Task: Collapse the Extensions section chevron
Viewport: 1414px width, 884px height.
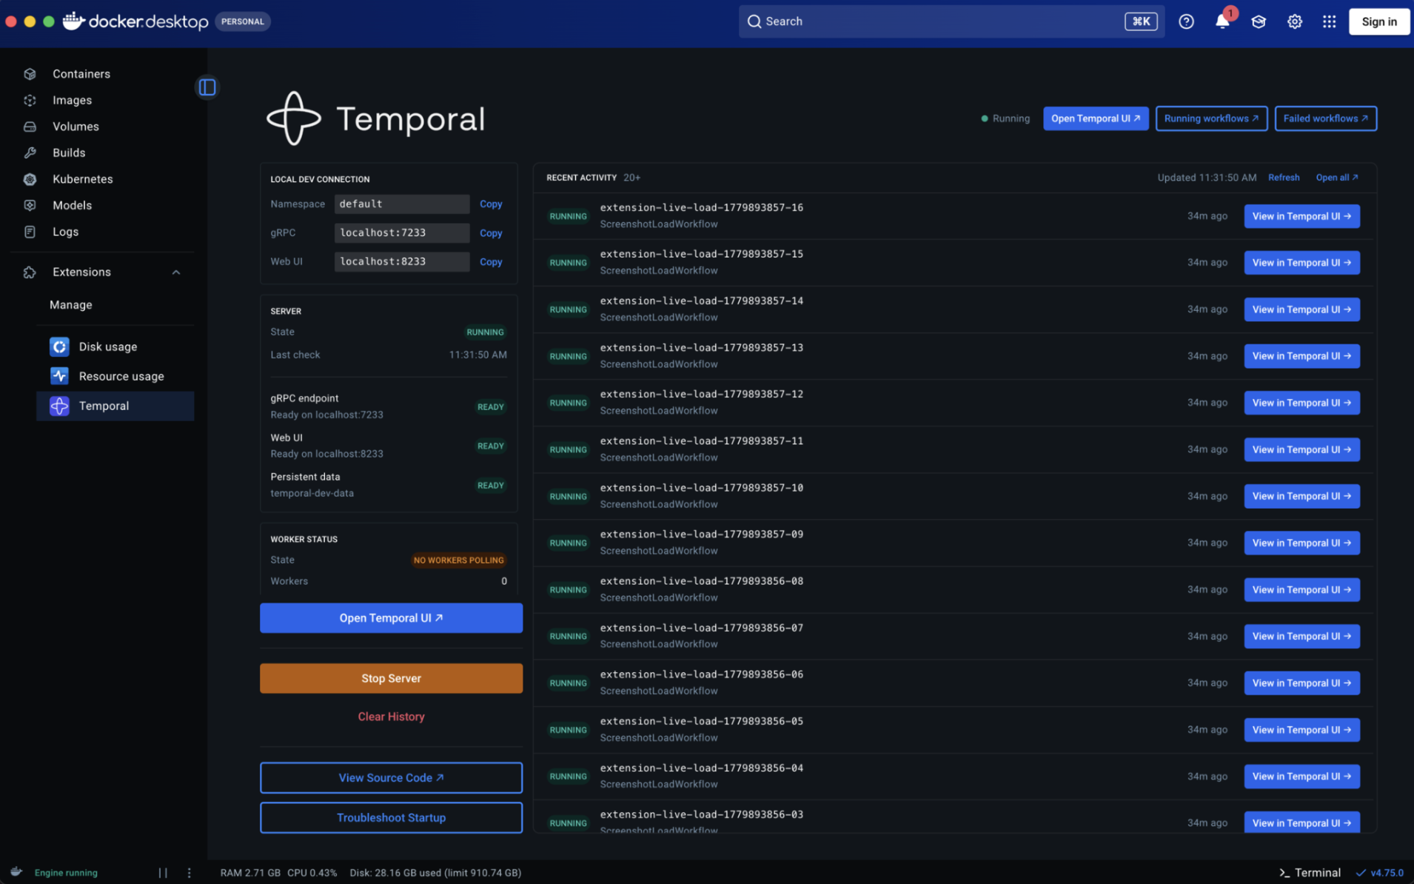Action: coord(176,272)
